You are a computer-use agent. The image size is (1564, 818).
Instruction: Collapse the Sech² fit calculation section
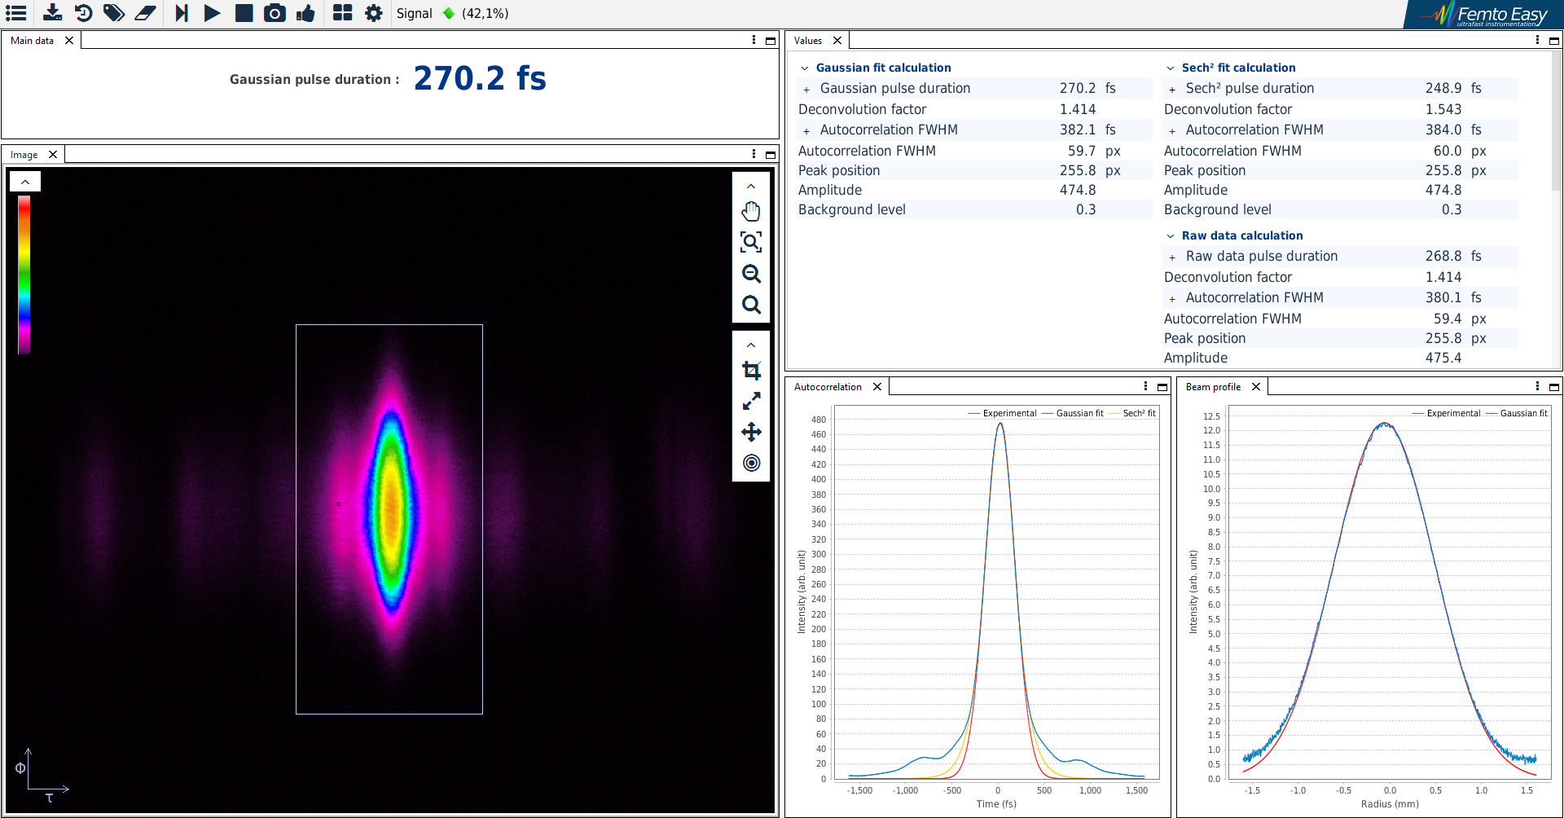[1171, 68]
